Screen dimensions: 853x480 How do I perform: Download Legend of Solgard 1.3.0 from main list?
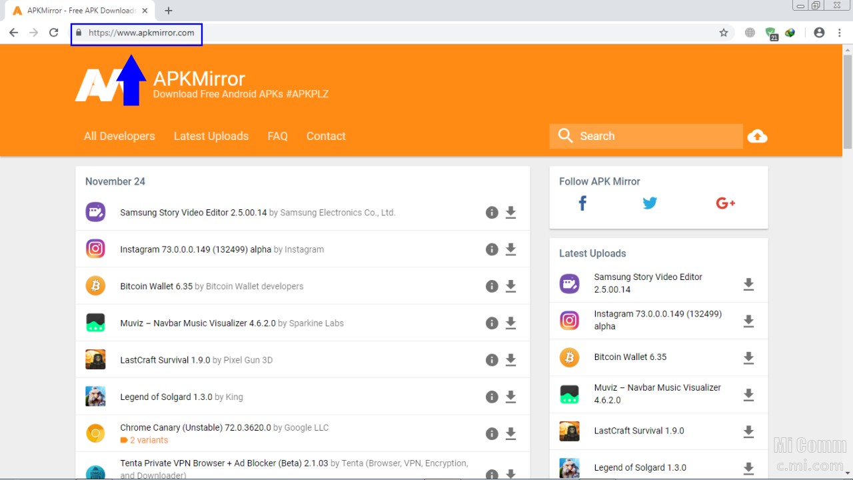pyautogui.click(x=510, y=397)
